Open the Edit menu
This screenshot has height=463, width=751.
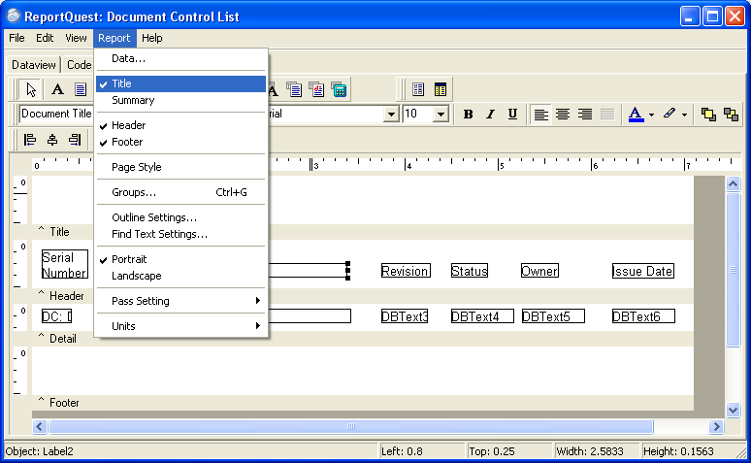pyautogui.click(x=45, y=38)
